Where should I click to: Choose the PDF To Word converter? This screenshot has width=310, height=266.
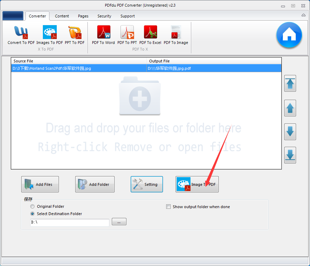pyautogui.click(x=103, y=35)
